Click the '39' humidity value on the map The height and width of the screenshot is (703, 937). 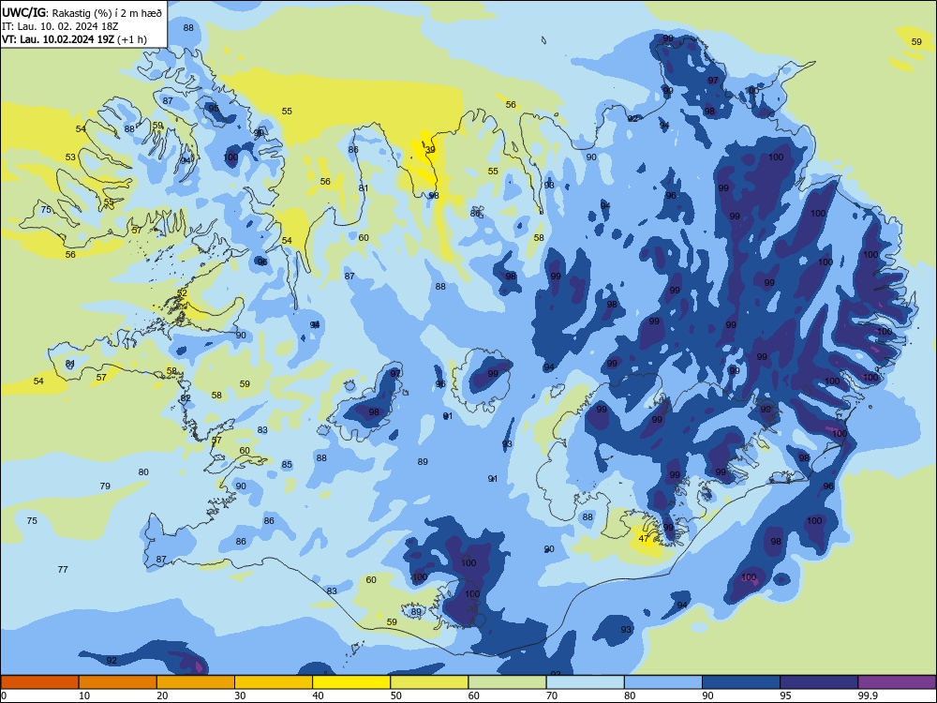click(x=430, y=149)
